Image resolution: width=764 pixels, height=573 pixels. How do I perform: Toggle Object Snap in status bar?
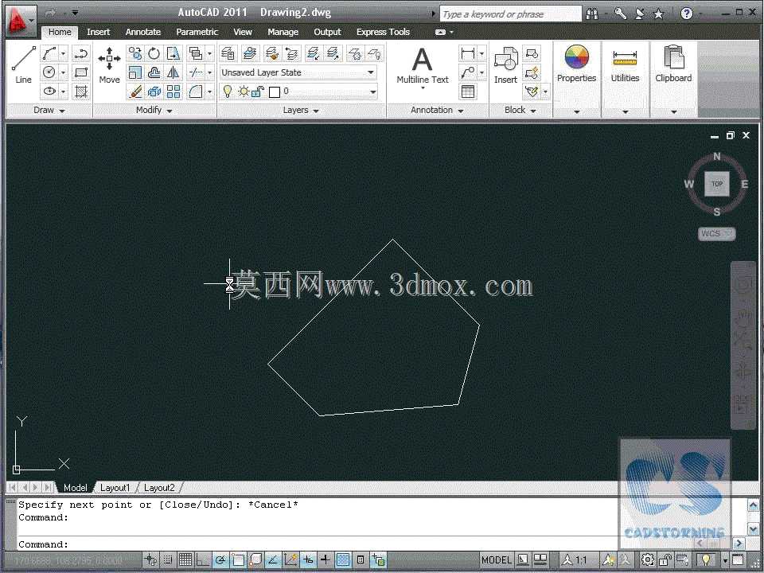coord(238,559)
